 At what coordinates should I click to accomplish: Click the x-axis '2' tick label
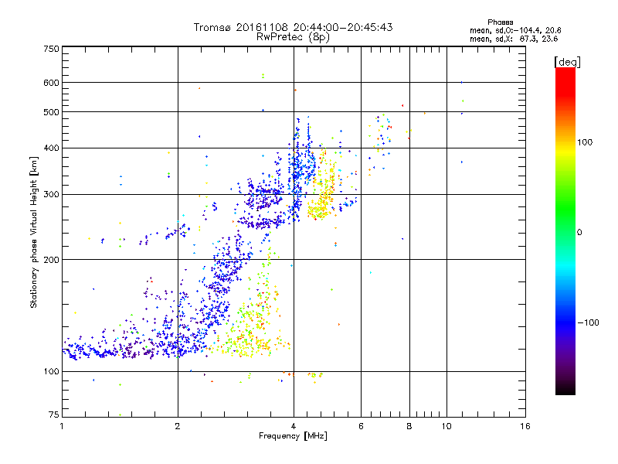[178, 426]
